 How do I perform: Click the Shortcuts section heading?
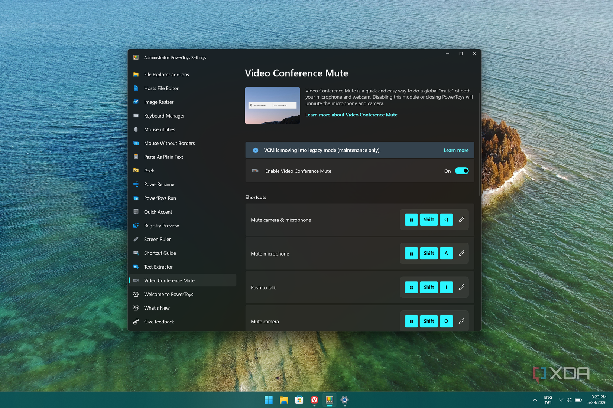256,197
